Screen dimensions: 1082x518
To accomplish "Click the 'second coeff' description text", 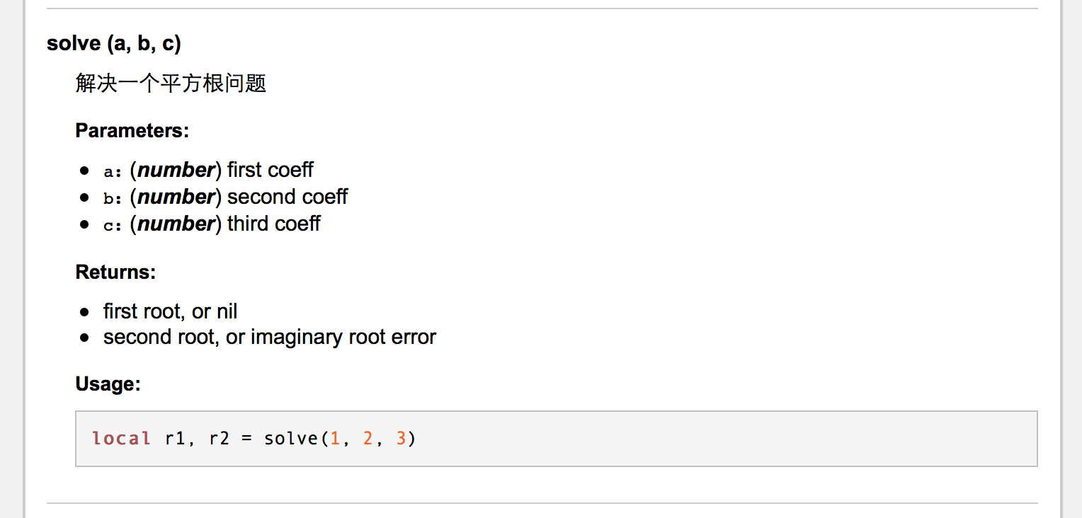I will [x=287, y=196].
